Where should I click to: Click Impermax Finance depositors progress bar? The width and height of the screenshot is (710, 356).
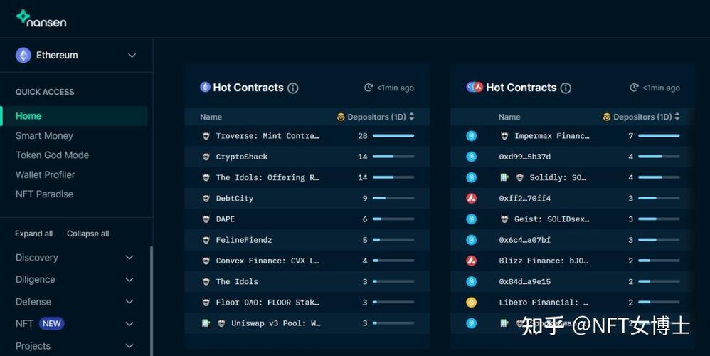pos(659,135)
